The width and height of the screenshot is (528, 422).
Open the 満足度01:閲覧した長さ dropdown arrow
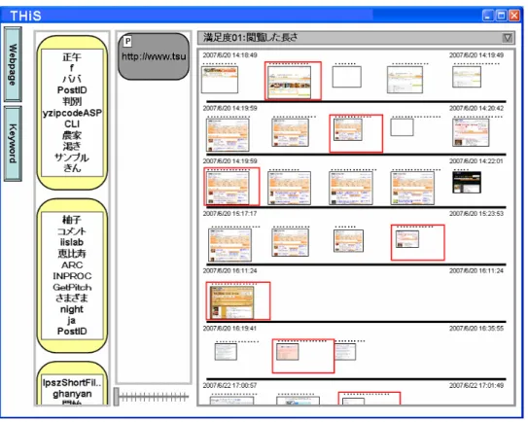(508, 38)
